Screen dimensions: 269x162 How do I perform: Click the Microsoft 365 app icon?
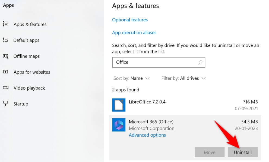pos(119,125)
